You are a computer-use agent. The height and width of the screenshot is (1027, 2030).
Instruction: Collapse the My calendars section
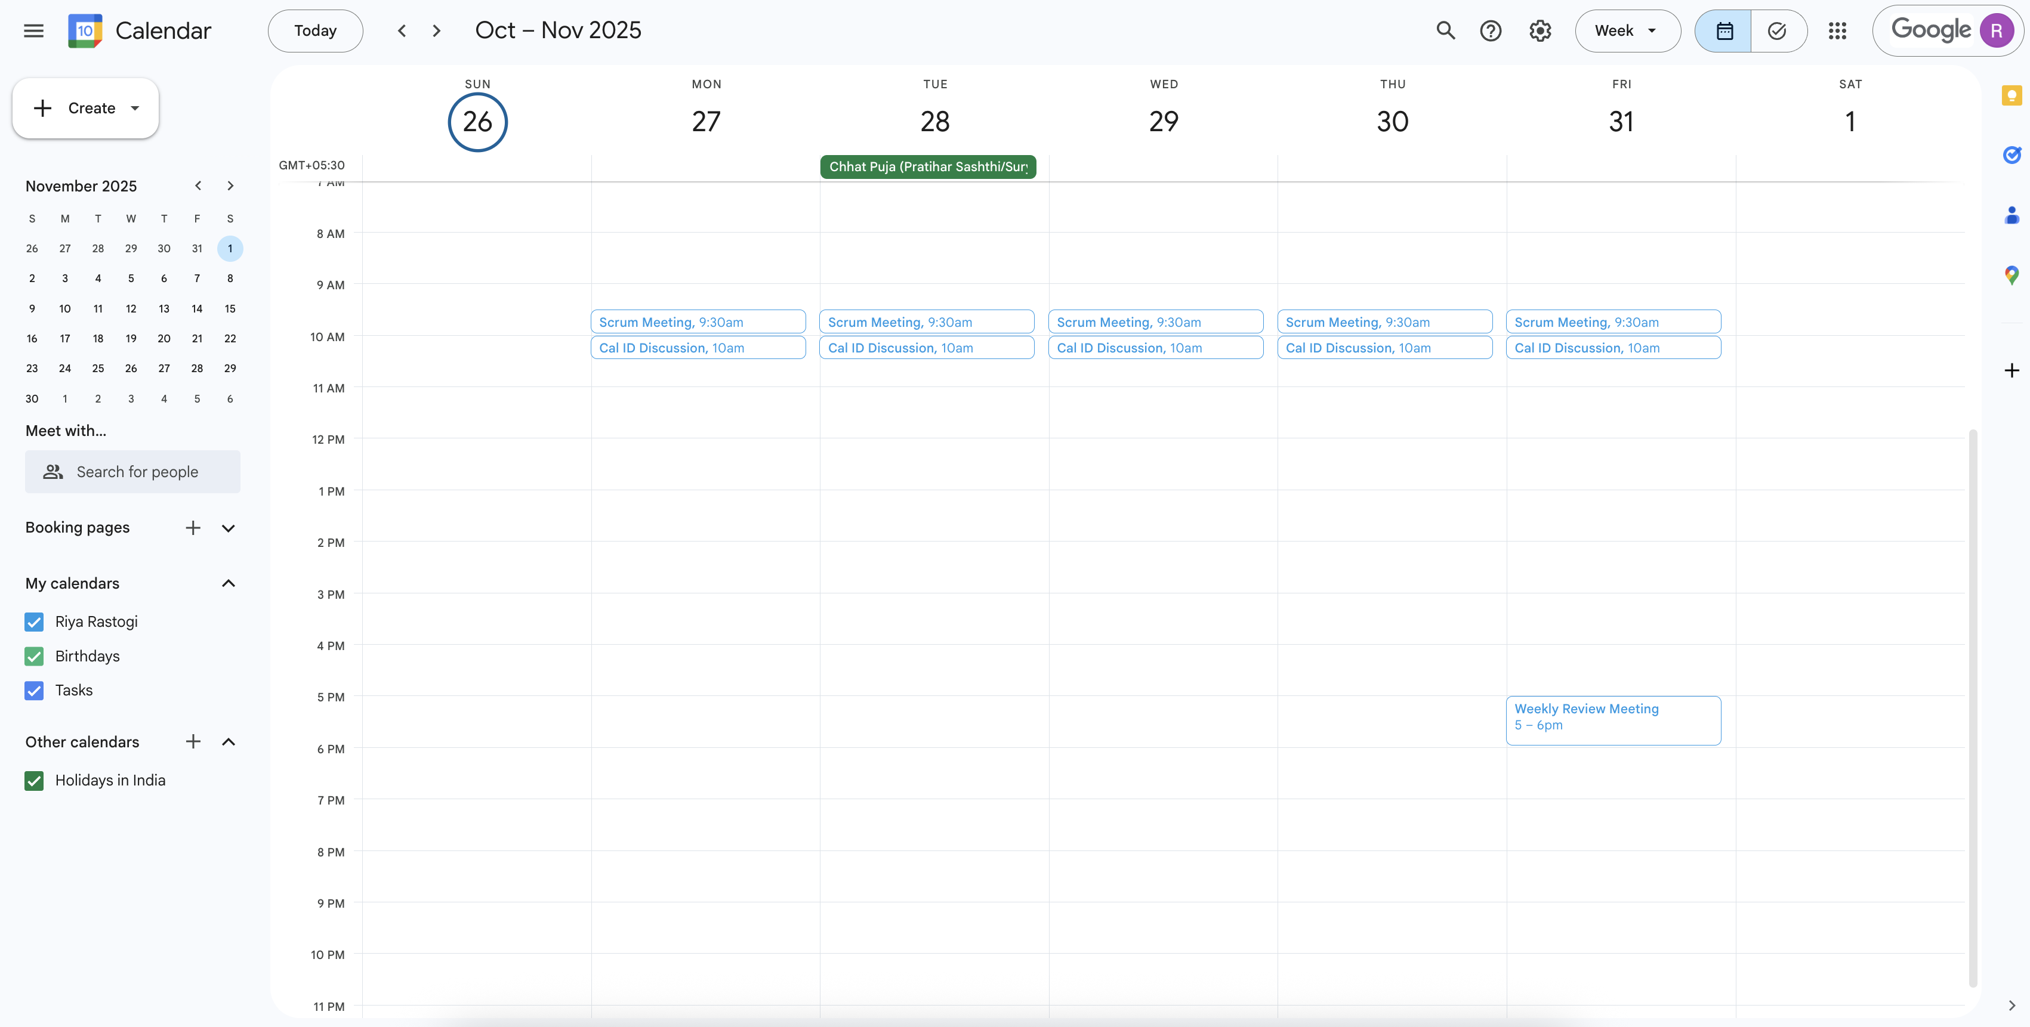pyautogui.click(x=229, y=583)
